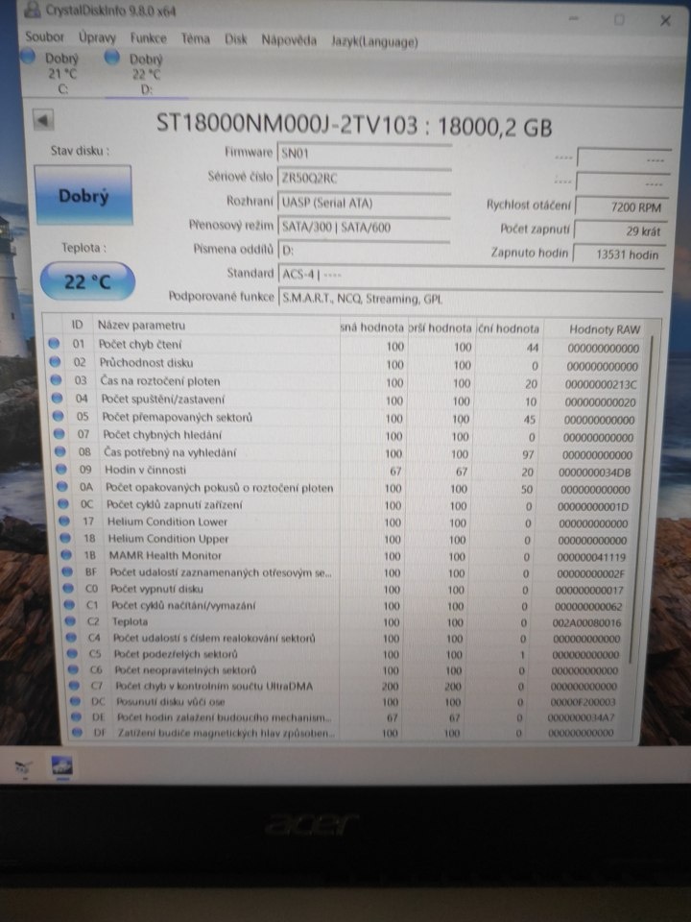Click the Počet zapnutí 29 krát field

619,231
